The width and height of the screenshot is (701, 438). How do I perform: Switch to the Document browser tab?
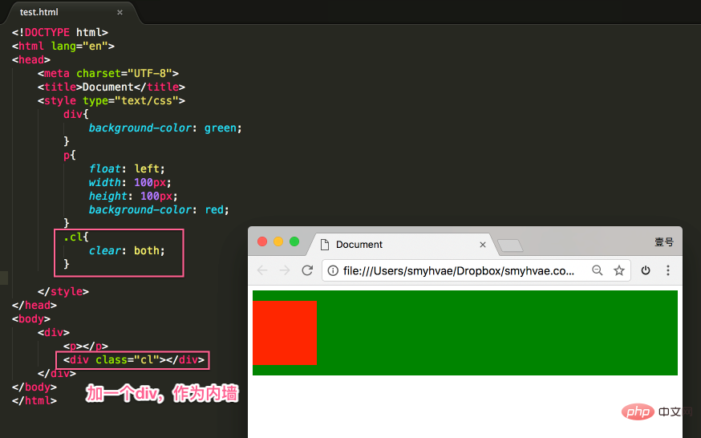click(403, 245)
